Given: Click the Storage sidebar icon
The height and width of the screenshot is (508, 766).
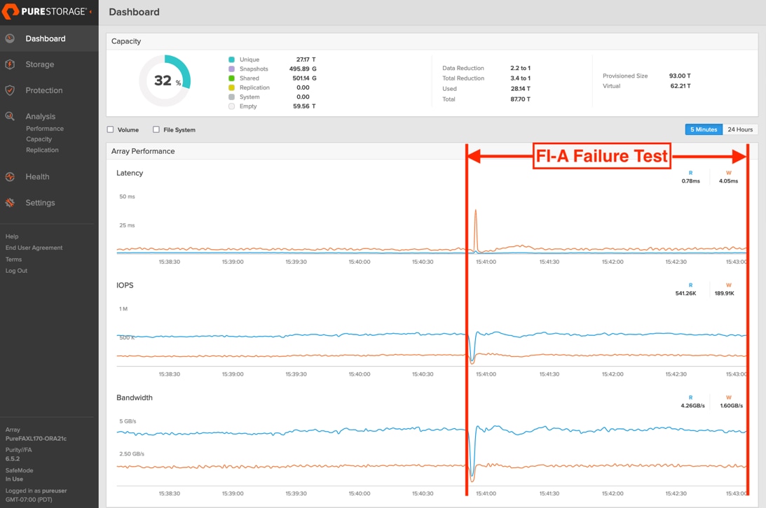Looking at the screenshot, I should (x=10, y=64).
